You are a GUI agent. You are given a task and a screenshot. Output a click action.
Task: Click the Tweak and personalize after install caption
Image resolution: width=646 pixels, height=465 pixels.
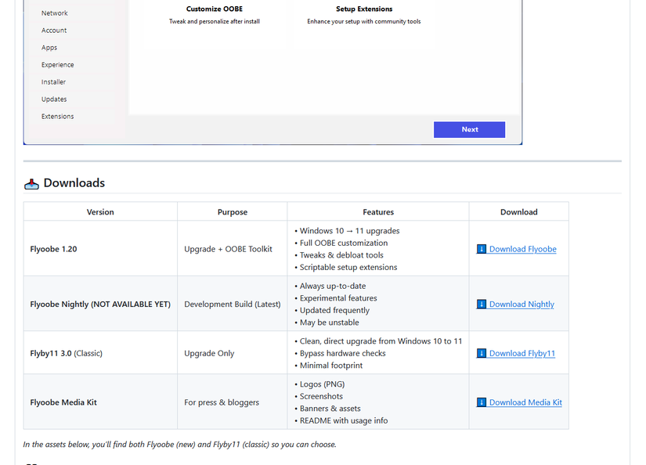point(215,21)
